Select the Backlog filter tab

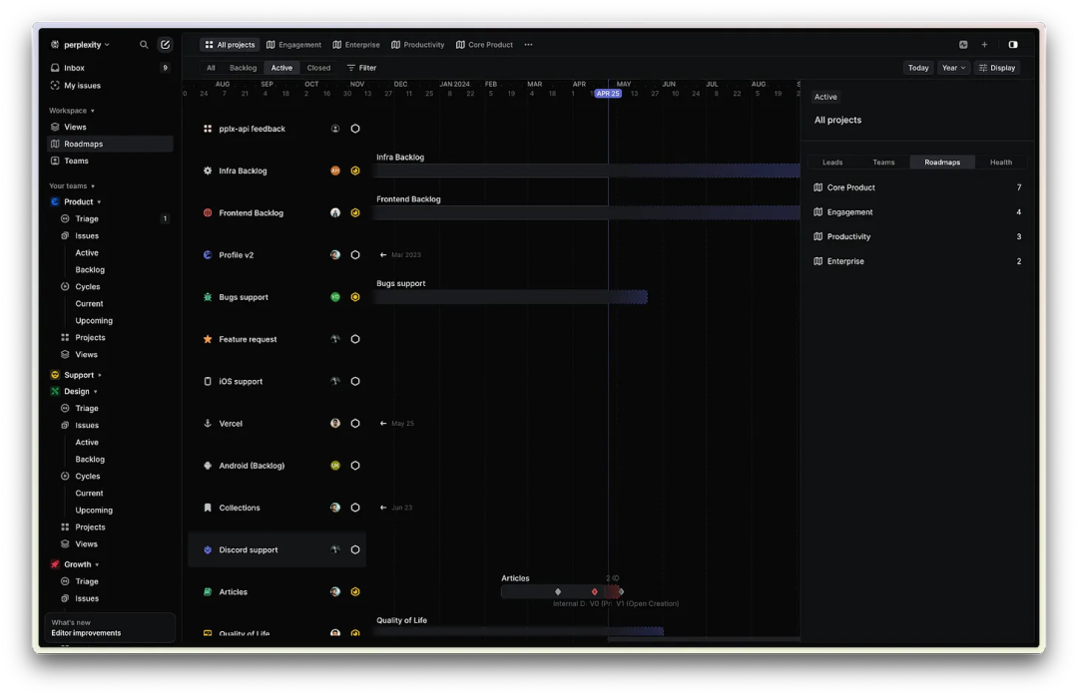(243, 68)
